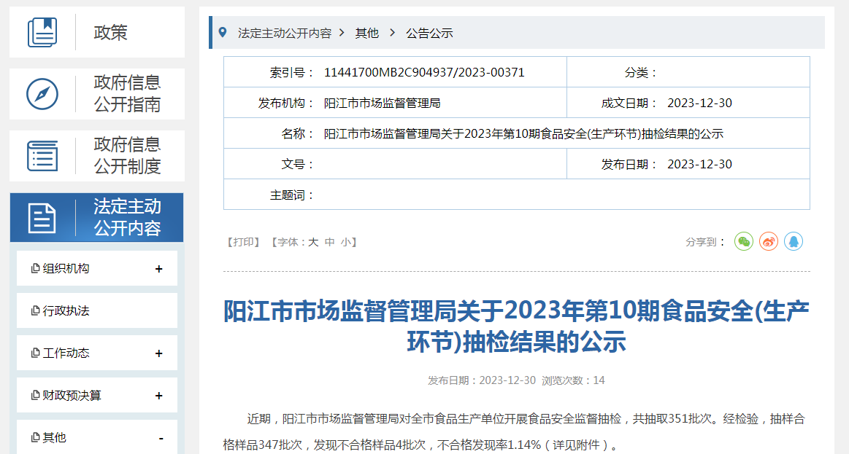Click the 成文日期 value 2023-12-30

pos(699,103)
